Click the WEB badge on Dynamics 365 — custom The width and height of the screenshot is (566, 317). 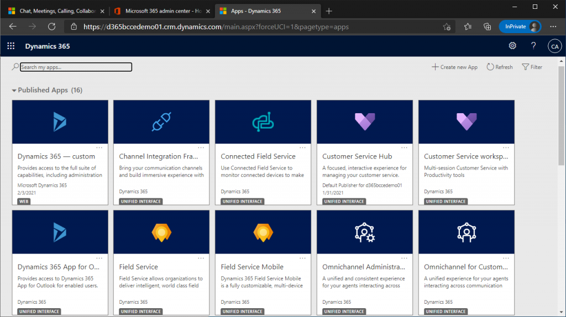tap(24, 201)
